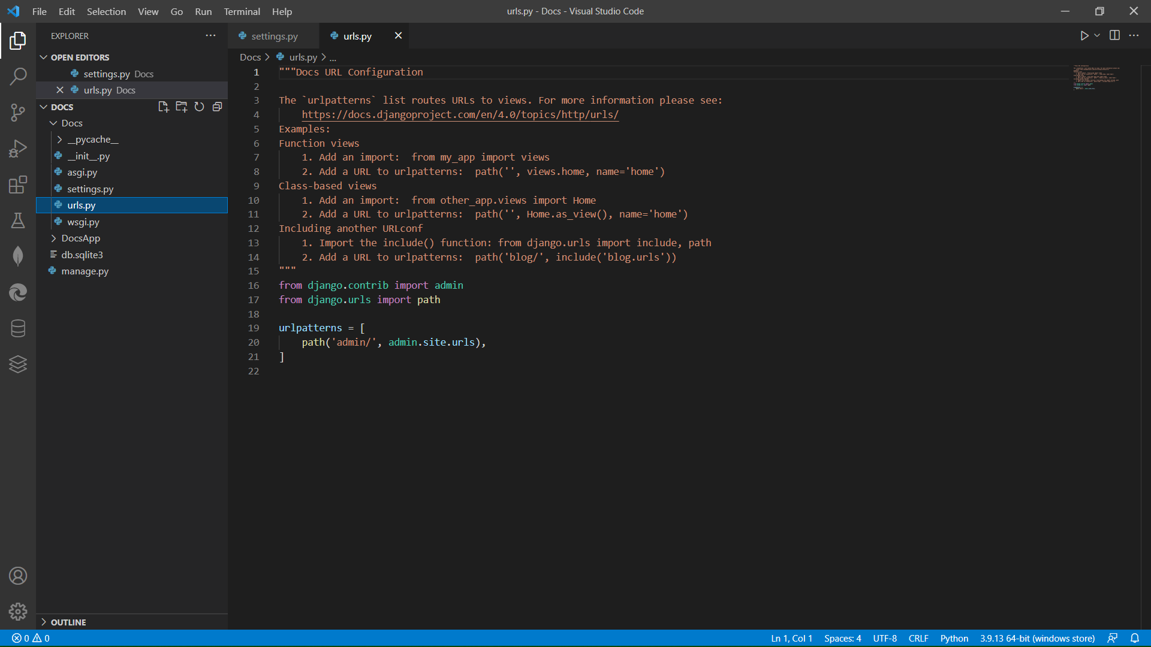This screenshot has width=1151, height=647.
Task: Split the editor to the right
Action: 1114,36
